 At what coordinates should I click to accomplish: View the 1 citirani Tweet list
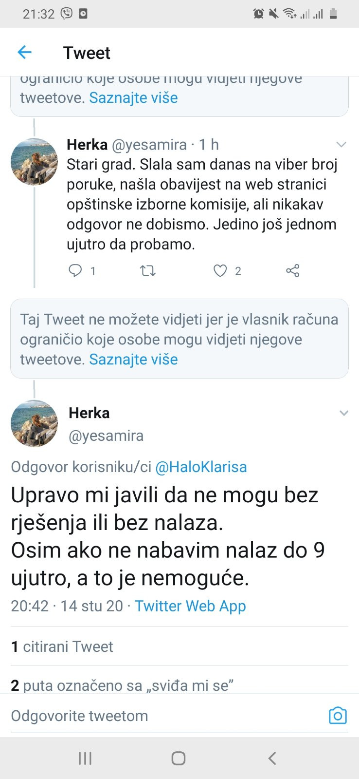(x=62, y=646)
